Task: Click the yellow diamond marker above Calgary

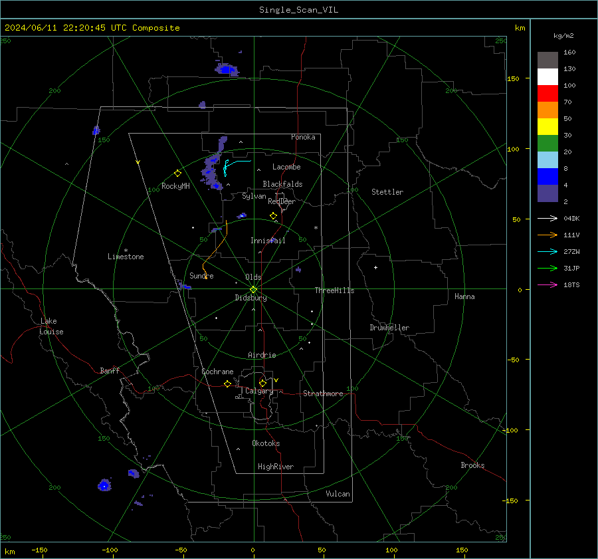Action: coord(262,383)
